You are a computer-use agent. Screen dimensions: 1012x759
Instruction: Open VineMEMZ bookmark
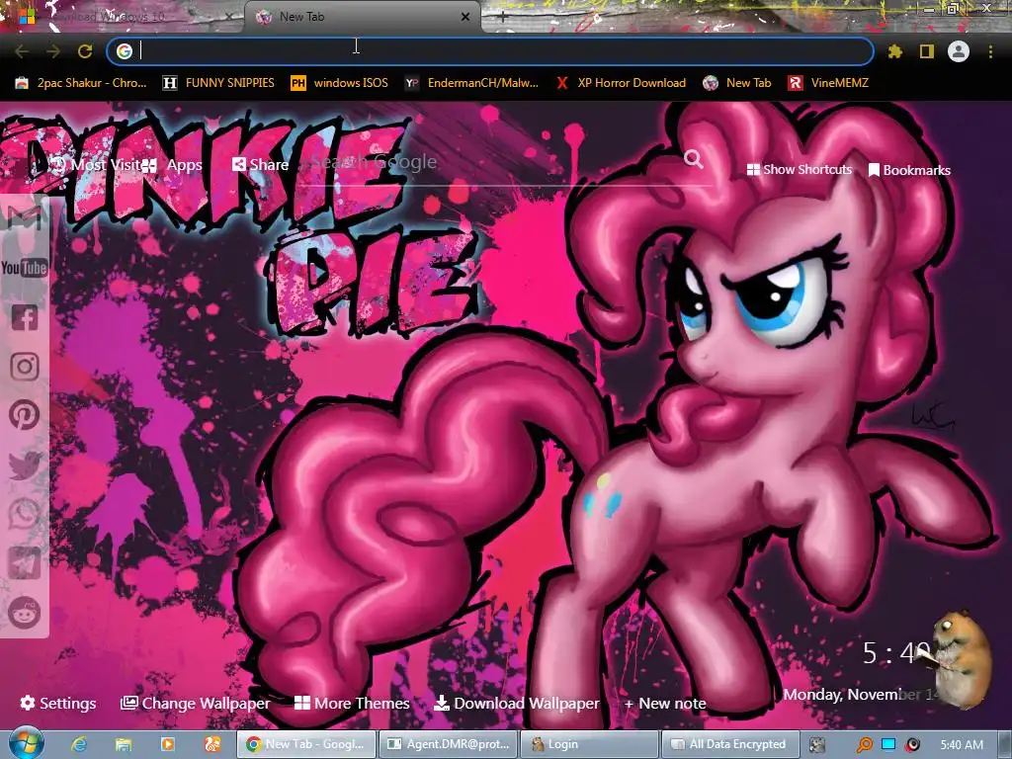click(829, 83)
